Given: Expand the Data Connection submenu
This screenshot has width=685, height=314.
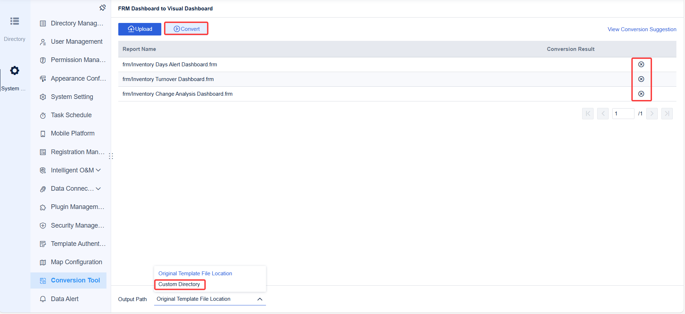Looking at the screenshot, I should (98, 189).
